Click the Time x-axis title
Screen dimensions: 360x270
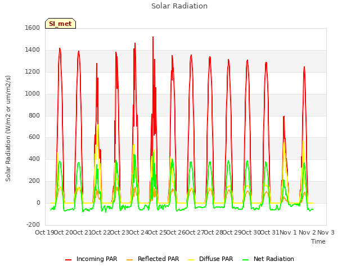318,241
